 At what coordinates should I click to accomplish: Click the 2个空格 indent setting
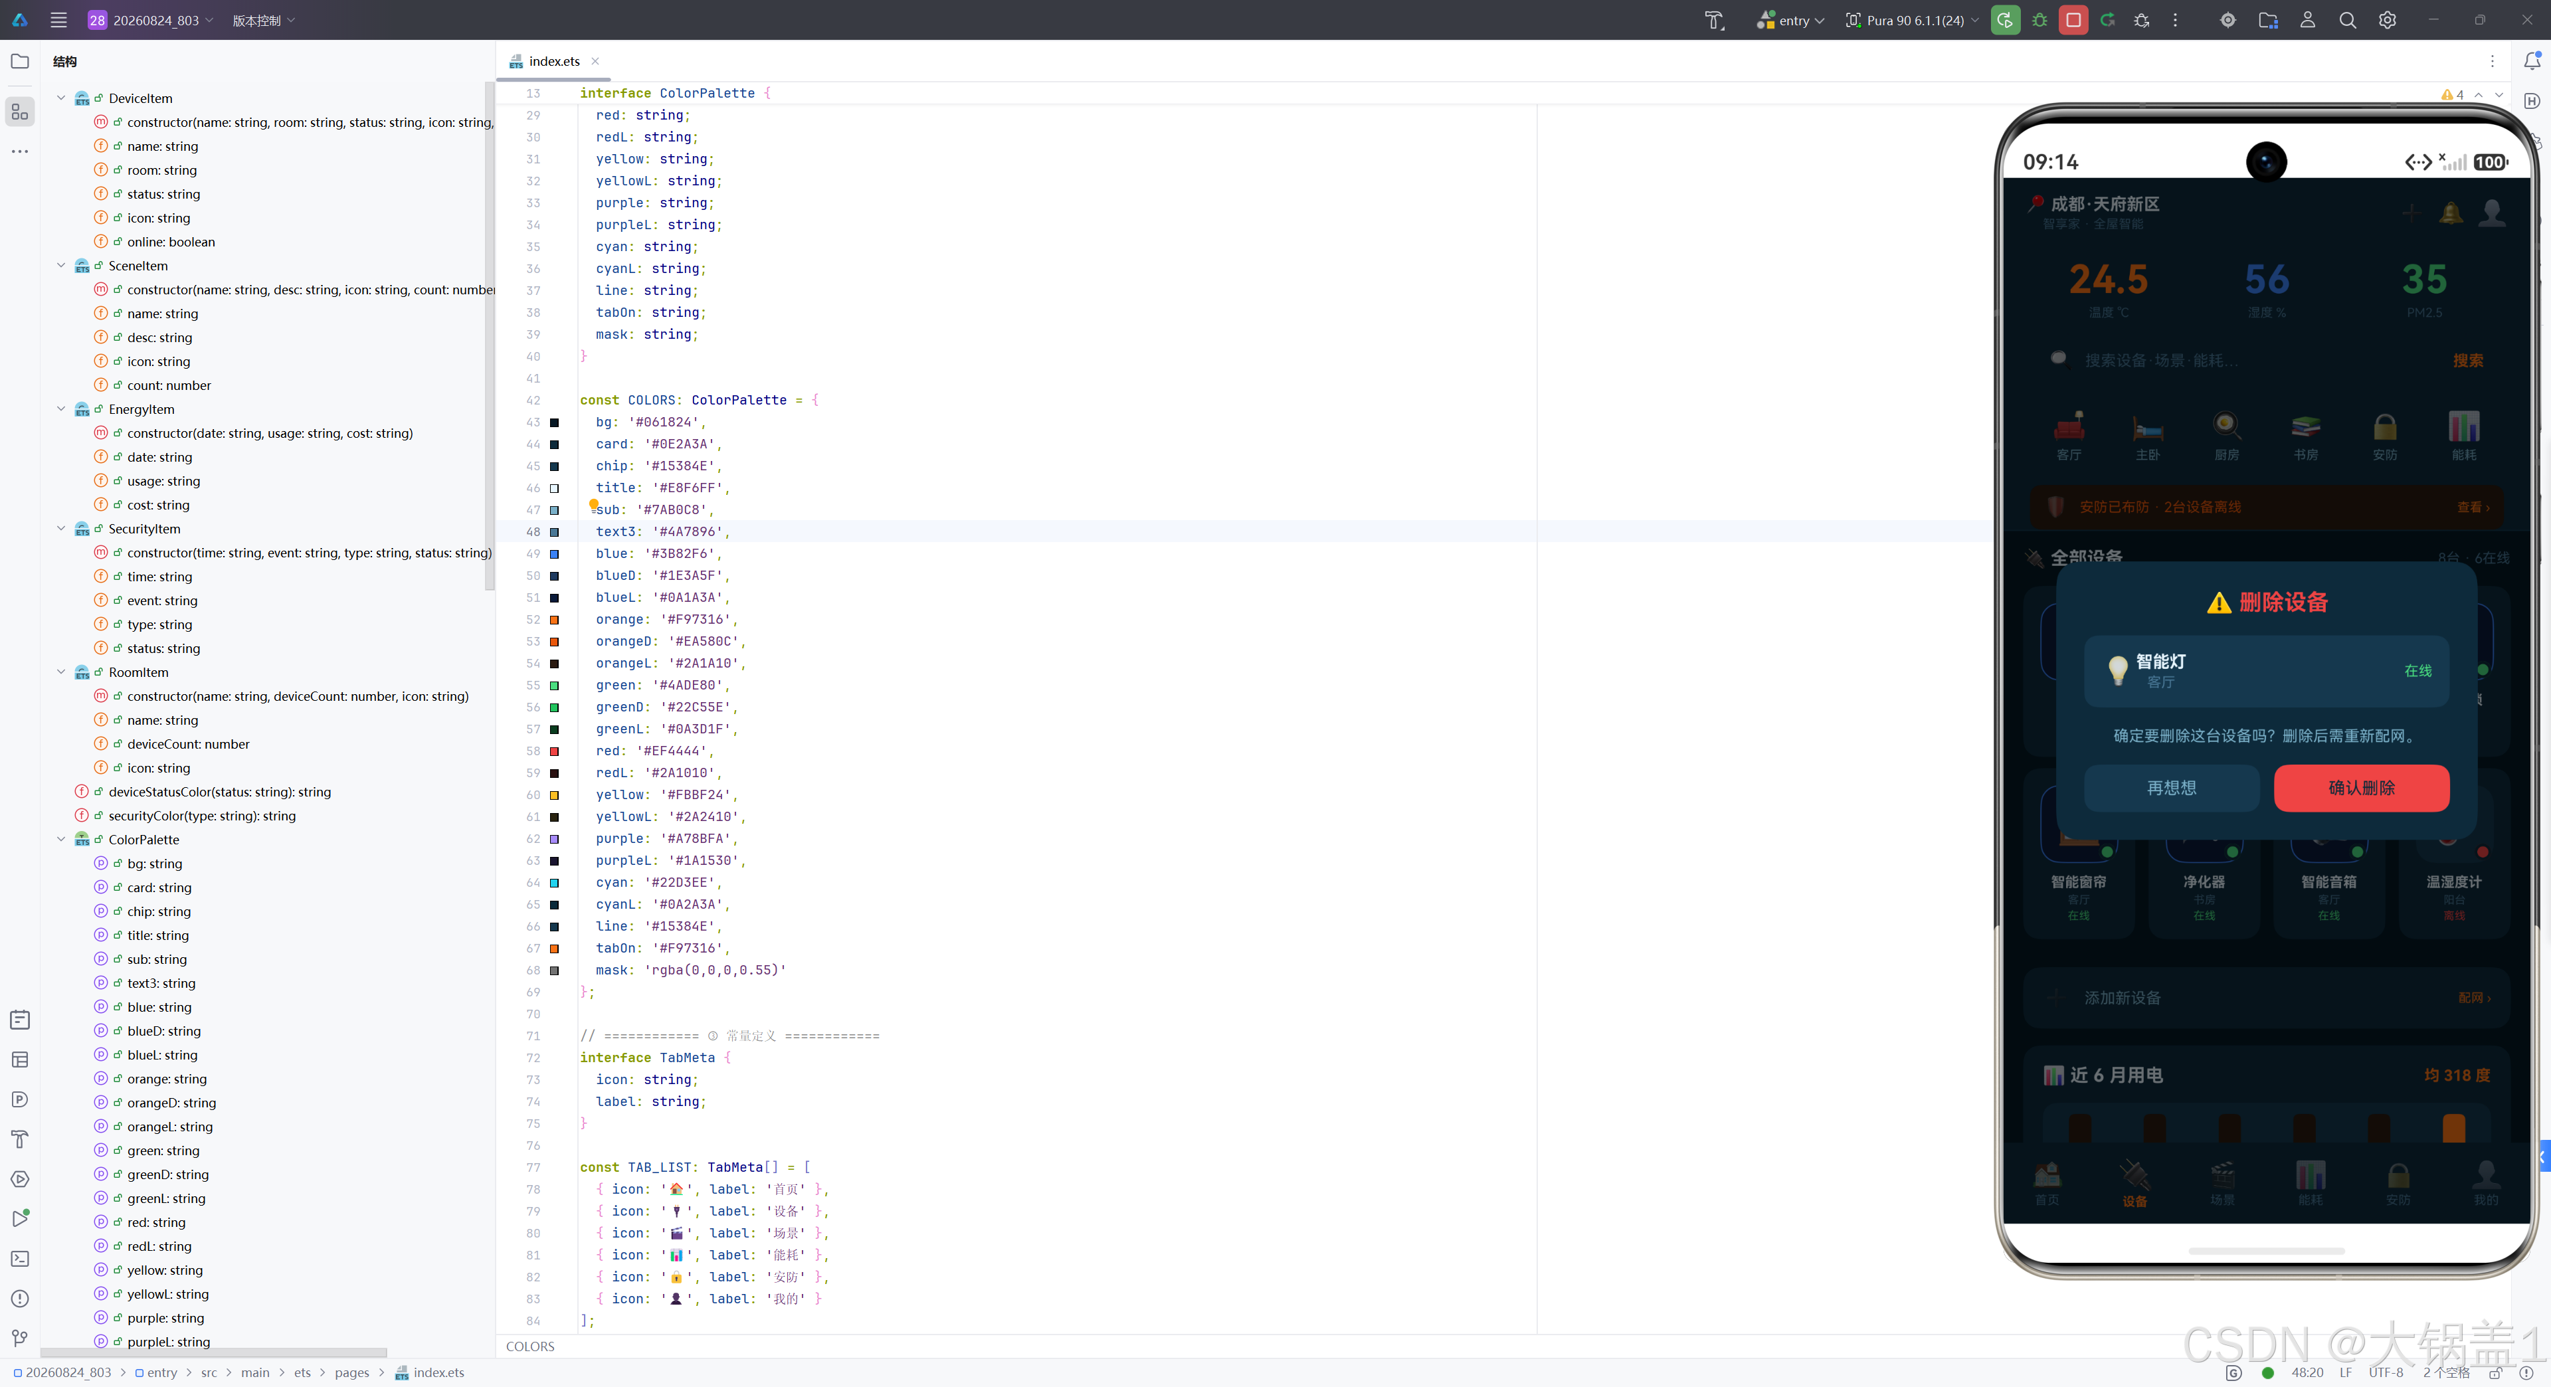point(2445,1372)
